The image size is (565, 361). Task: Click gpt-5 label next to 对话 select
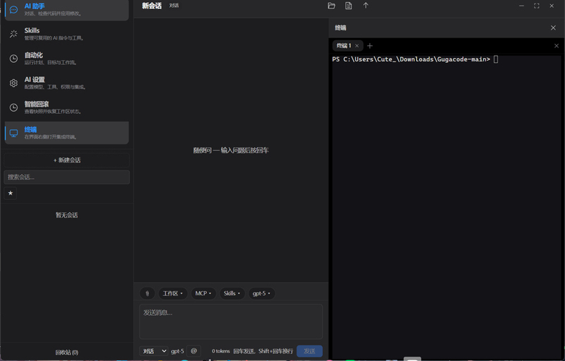coord(177,351)
